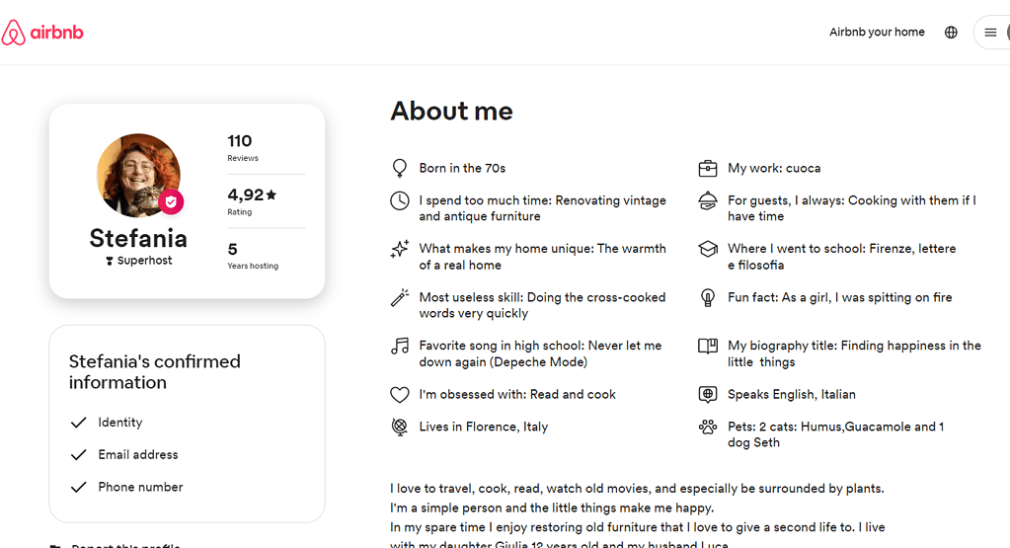Click the paw print Pets icon
Viewport: 1010px width, 548px height.
coord(708,427)
